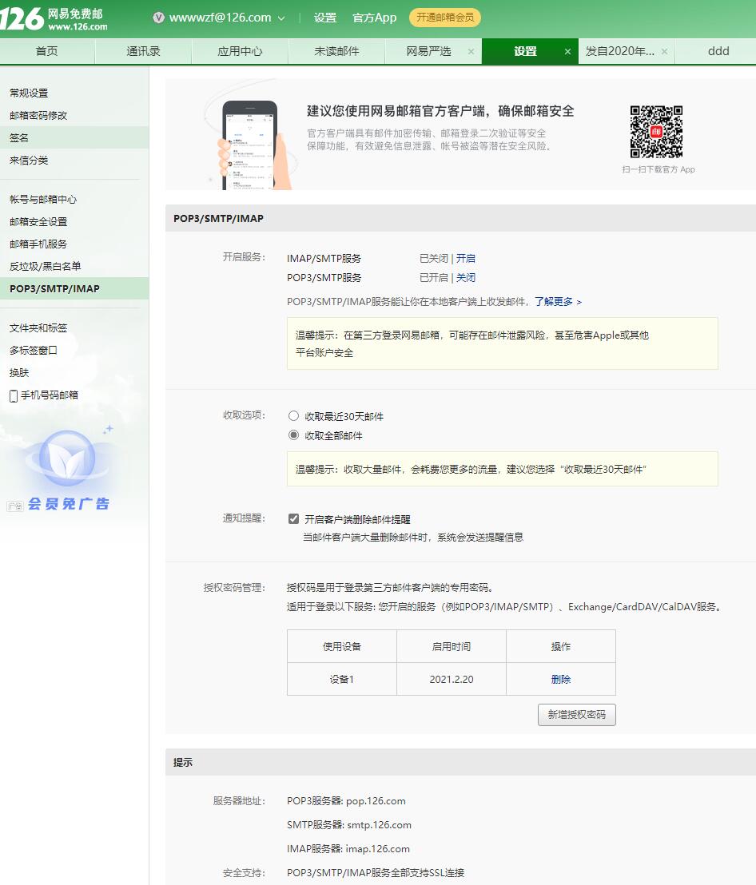The width and height of the screenshot is (756, 885).
Task: Click the 2021.2.20 date cell
Action: tap(451, 679)
